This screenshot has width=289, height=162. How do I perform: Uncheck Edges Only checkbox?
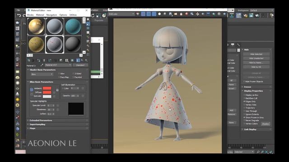pyautogui.click(x=244, y=101)
